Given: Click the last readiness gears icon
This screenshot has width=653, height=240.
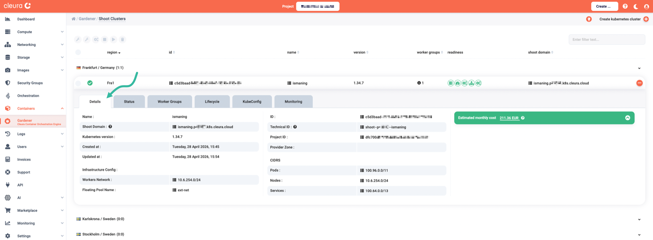Looking at the screenshot, I should click(479, 83).
